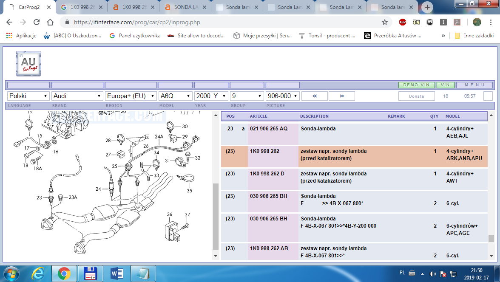
Task: Click the TN extension icon
Action: [416, 22]
